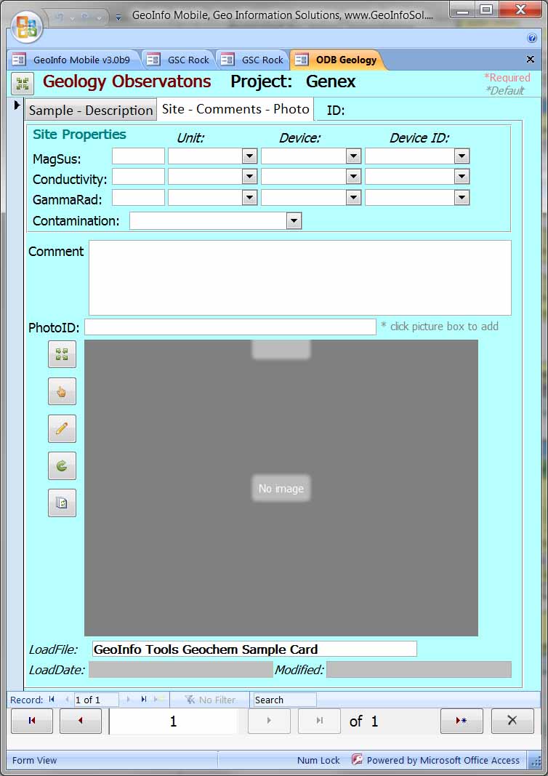Open the GeoInfo Mobile v3.0b9 tab
This screenshot has height=776, width=548.
click(73, 60)
